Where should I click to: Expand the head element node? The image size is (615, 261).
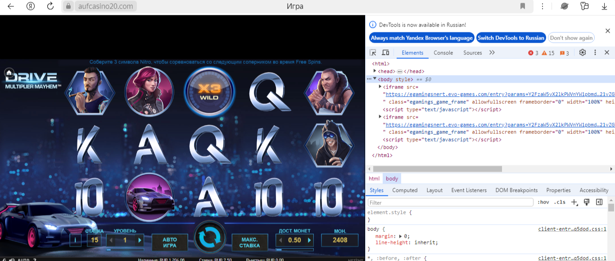tap(375, 71)
